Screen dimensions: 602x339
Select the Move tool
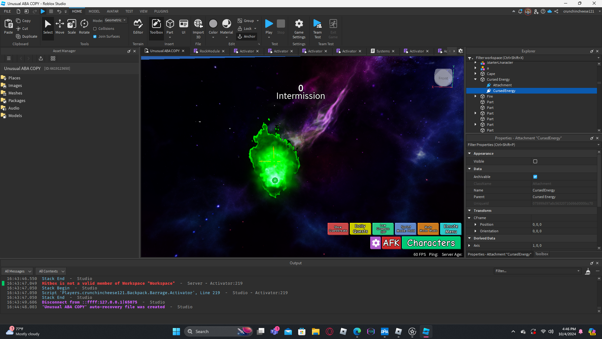point(60,27)
